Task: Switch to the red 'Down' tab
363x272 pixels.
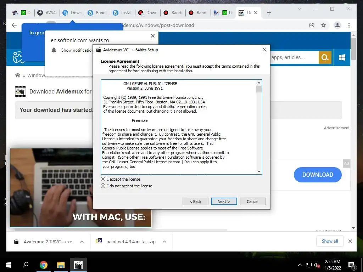Action: (148, 12)
